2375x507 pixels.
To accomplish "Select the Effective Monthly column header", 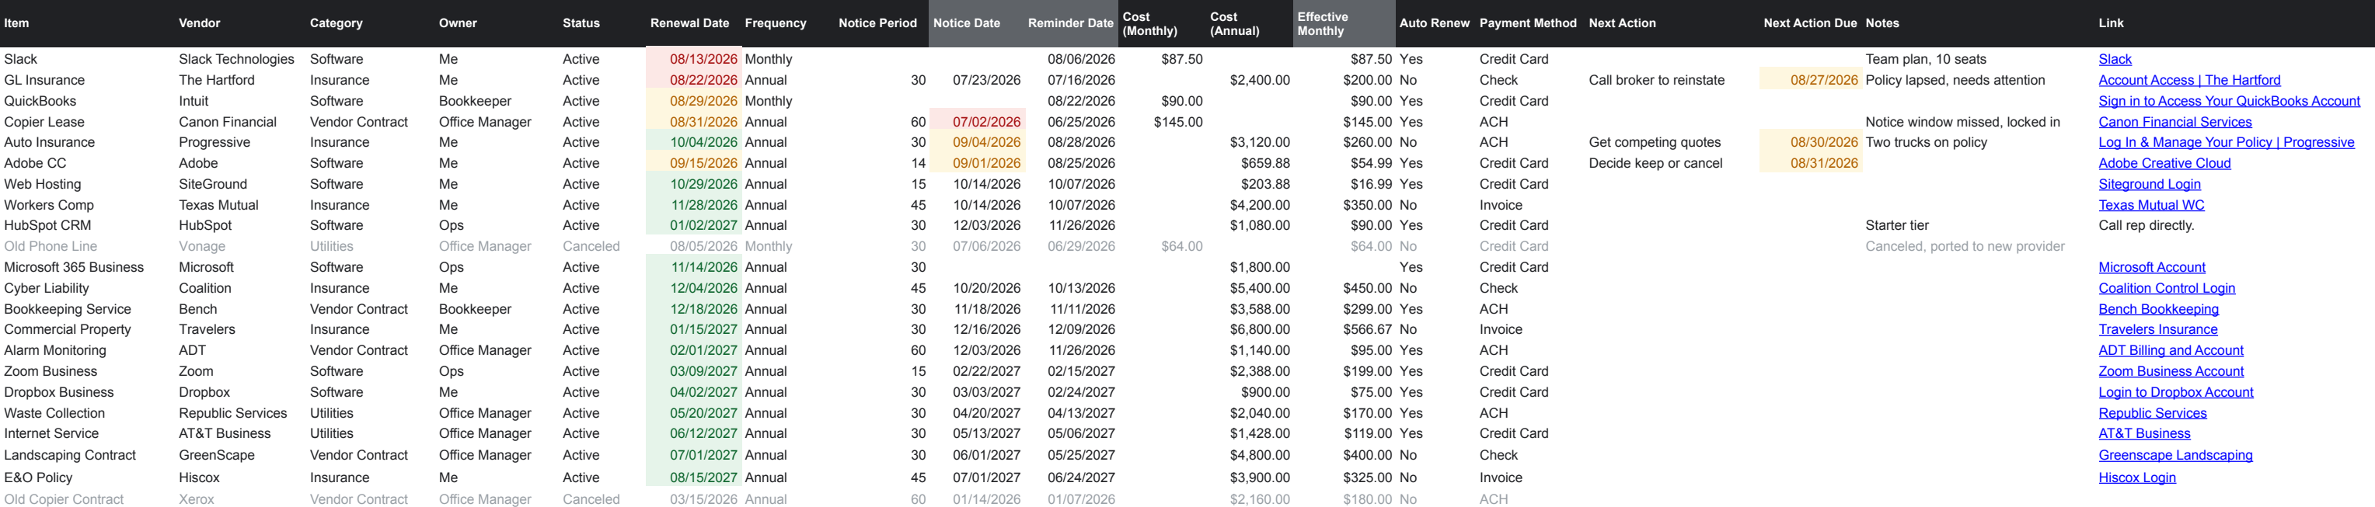I will coord(1321,23).
